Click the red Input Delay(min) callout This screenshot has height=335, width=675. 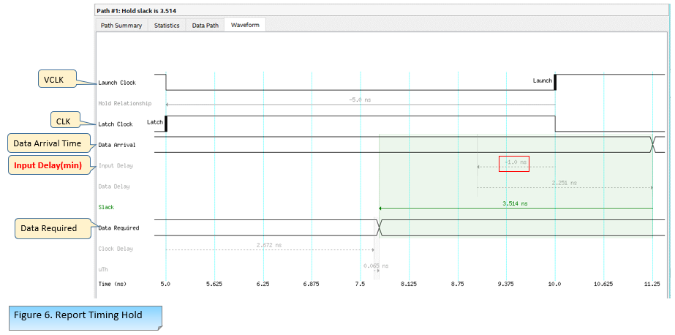click(x=49, y=165)
